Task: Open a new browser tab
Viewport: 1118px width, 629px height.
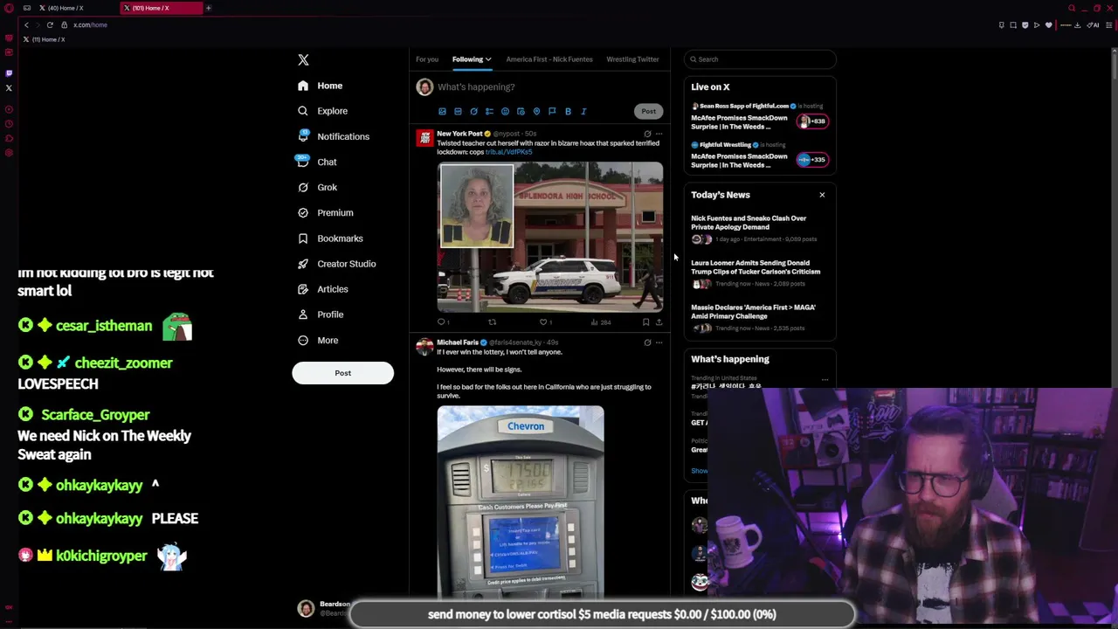Action: coord(209,8)
